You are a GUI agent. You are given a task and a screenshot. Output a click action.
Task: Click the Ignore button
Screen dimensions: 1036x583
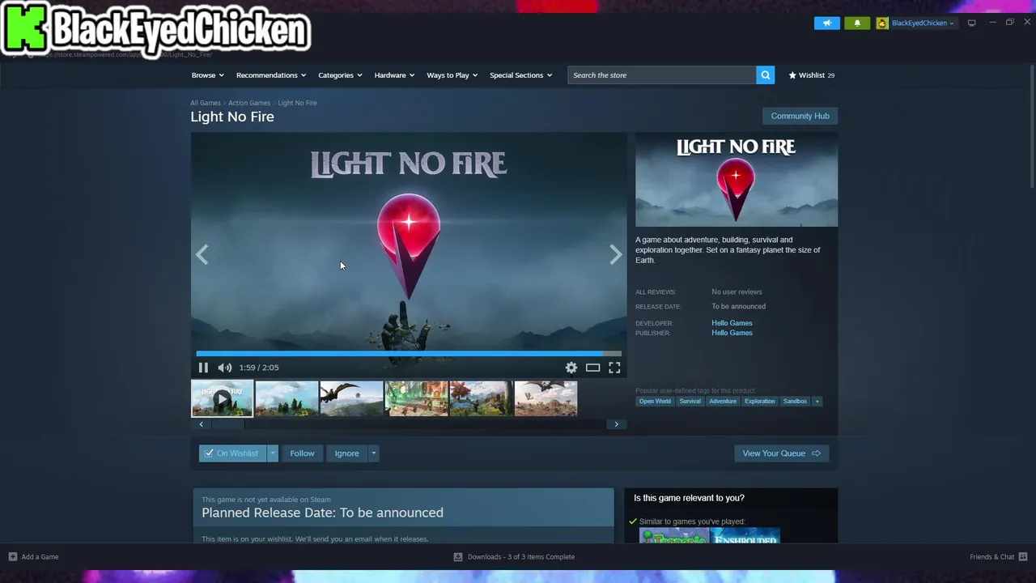(346, 453)
